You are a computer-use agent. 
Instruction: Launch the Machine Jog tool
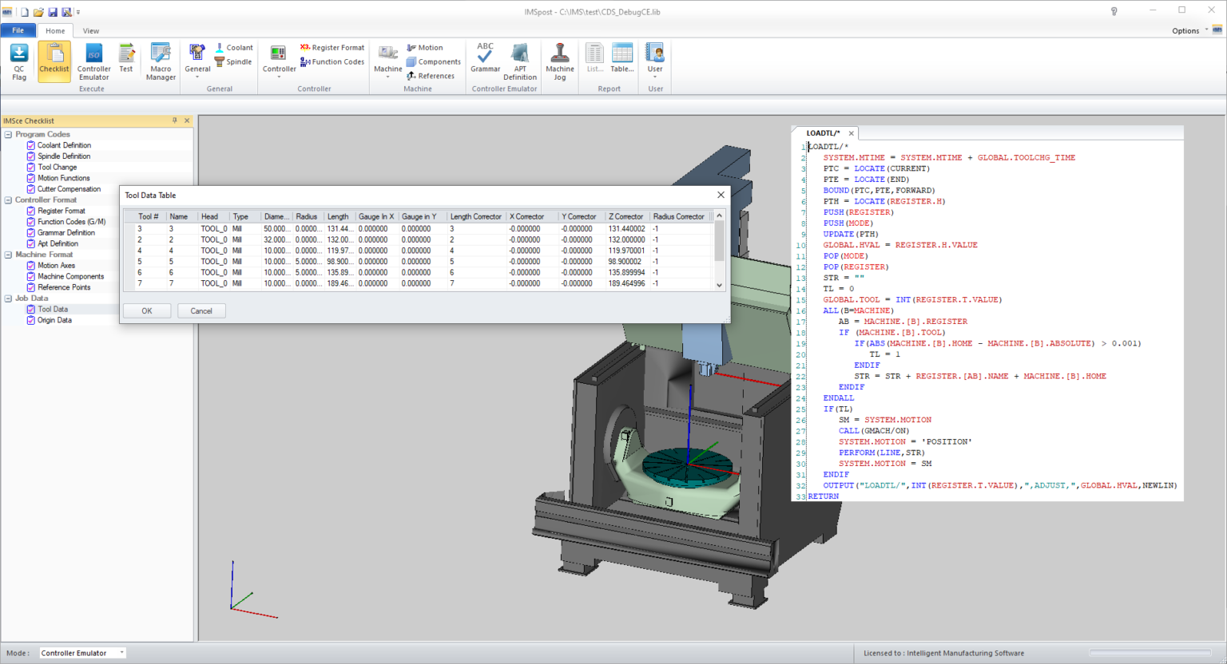click(x=559, y=60)
